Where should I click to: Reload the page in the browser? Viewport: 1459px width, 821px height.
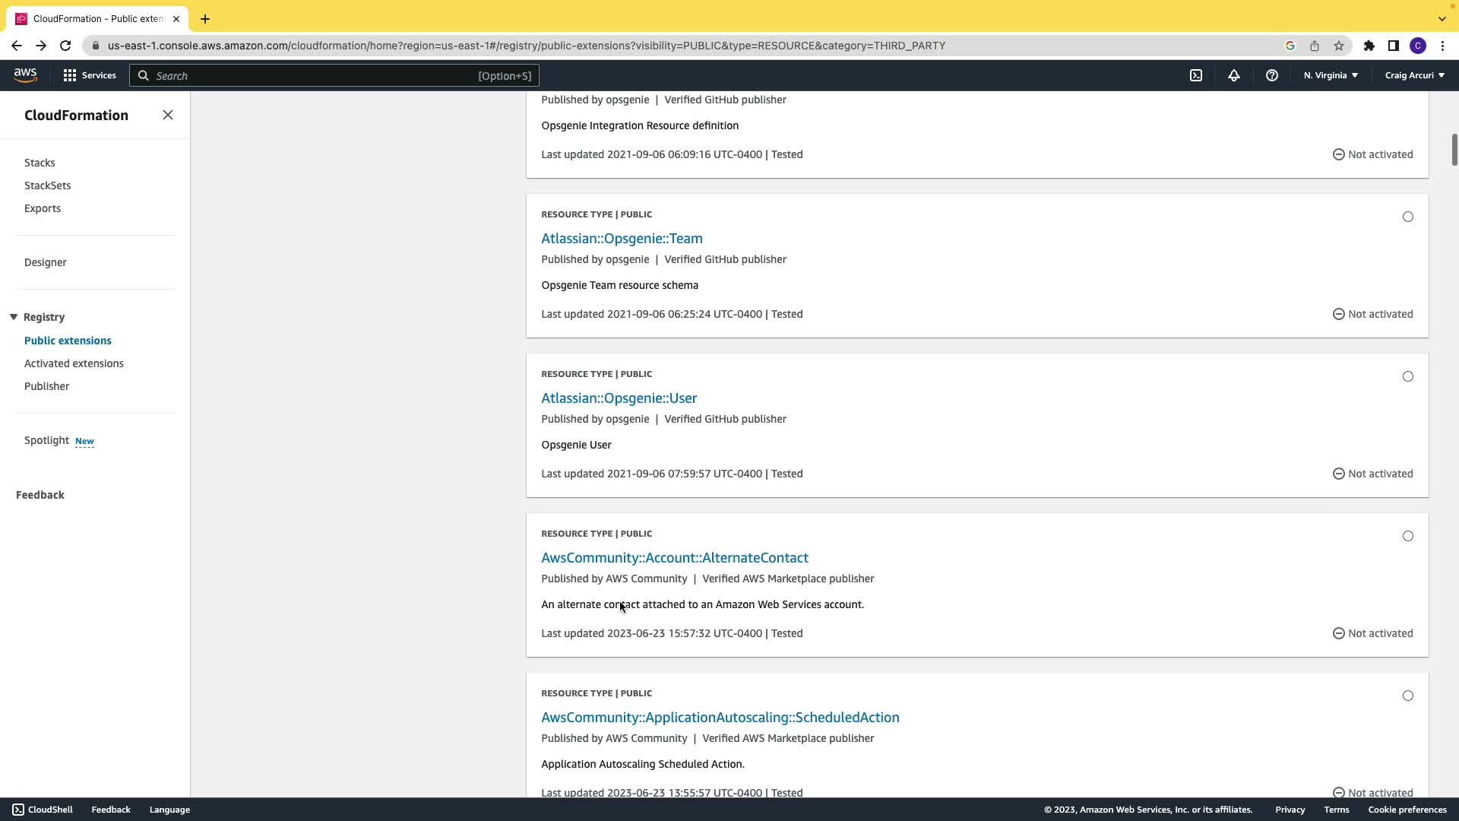tap(65, 46)
